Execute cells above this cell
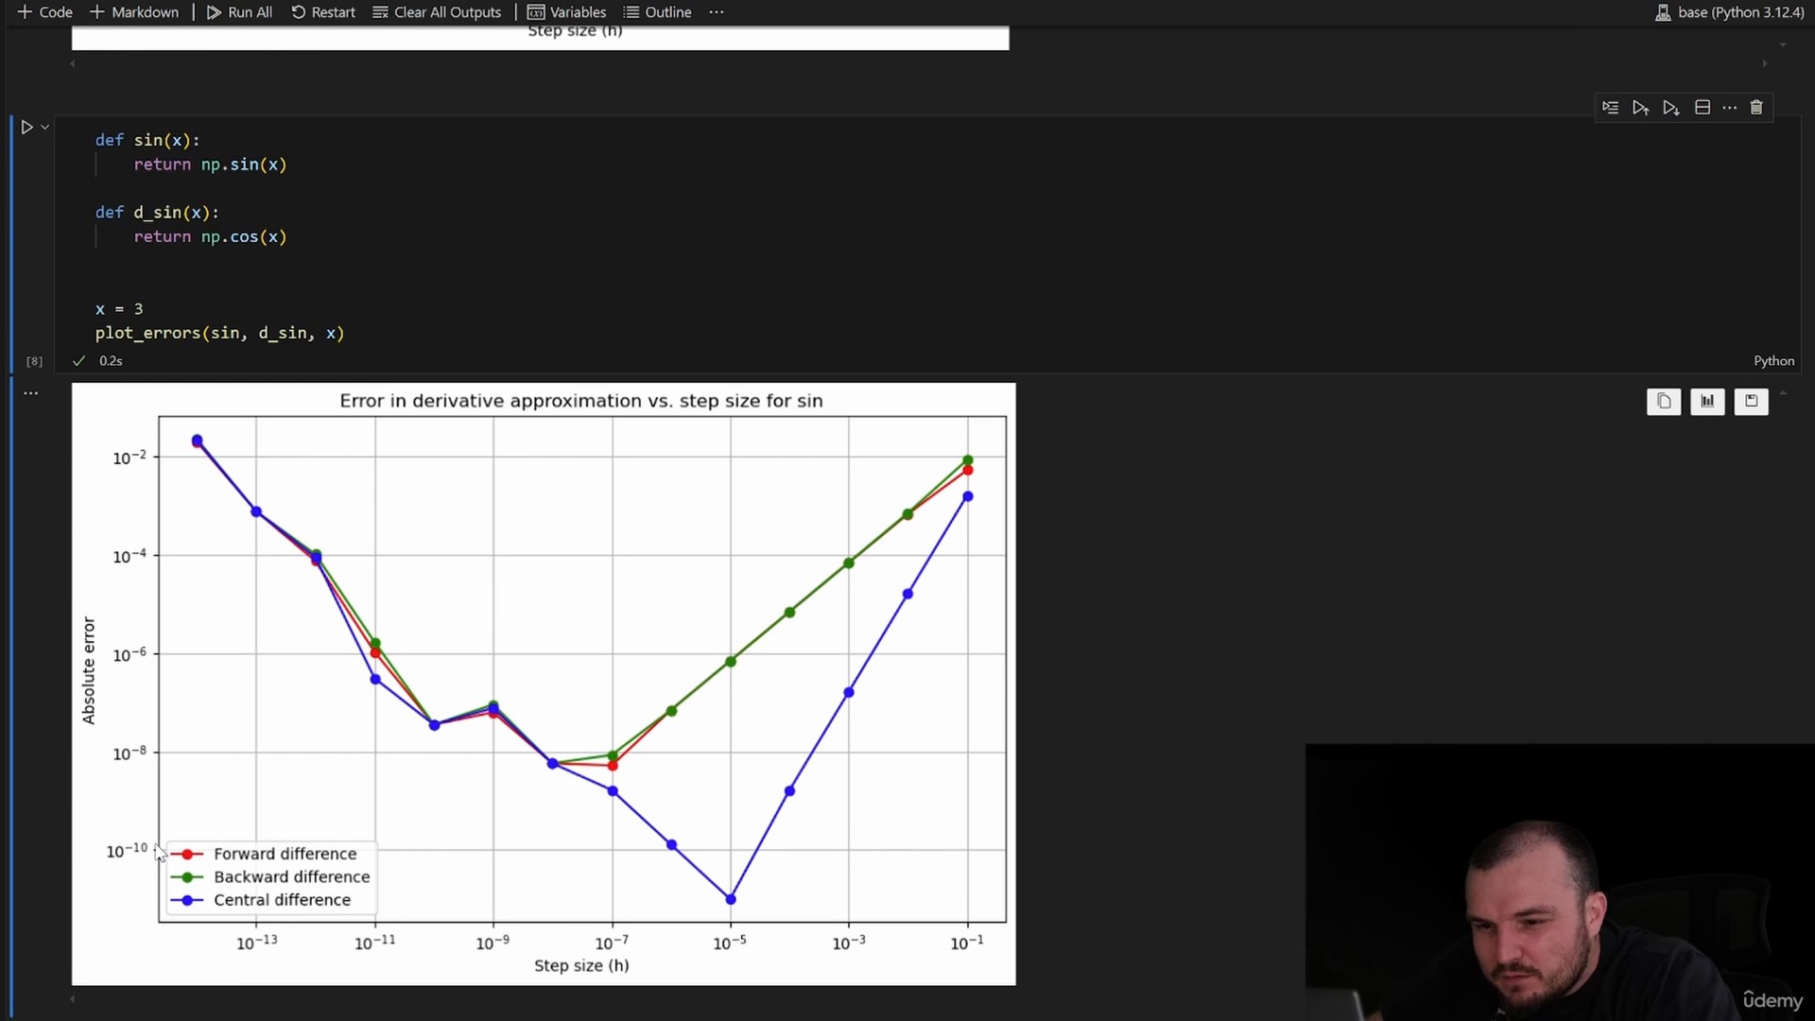The height and width of the screenshot is (1021, 1815). [x=1641, y=108]
